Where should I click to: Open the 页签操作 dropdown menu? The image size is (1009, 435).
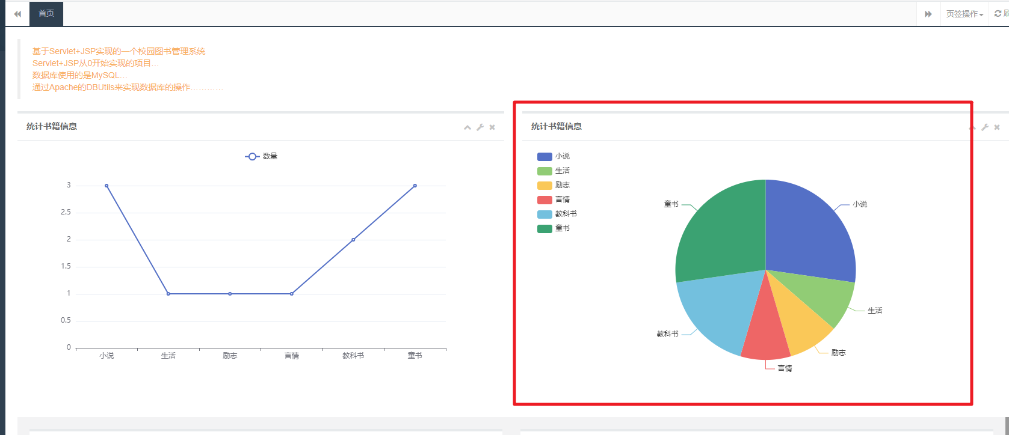(964, 14)
